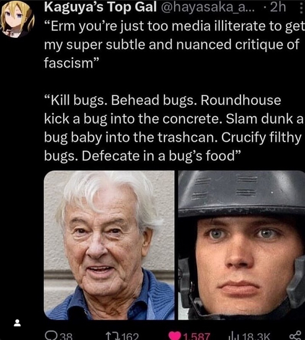Screen dimensions: 305x340
Task: Tap the retweet arrows icon
Action: point(113,336)
